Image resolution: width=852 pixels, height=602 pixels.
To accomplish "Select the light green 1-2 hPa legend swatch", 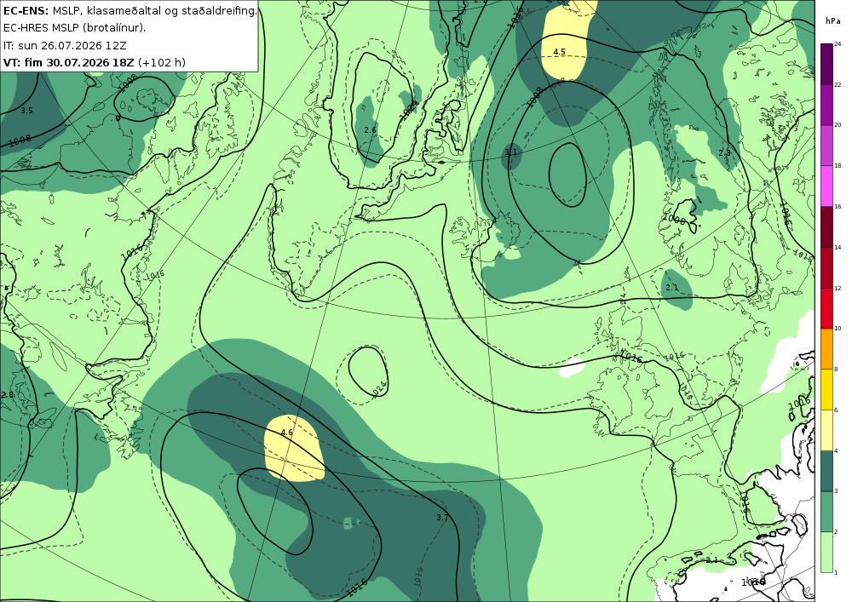I will [x=827, y=552].
